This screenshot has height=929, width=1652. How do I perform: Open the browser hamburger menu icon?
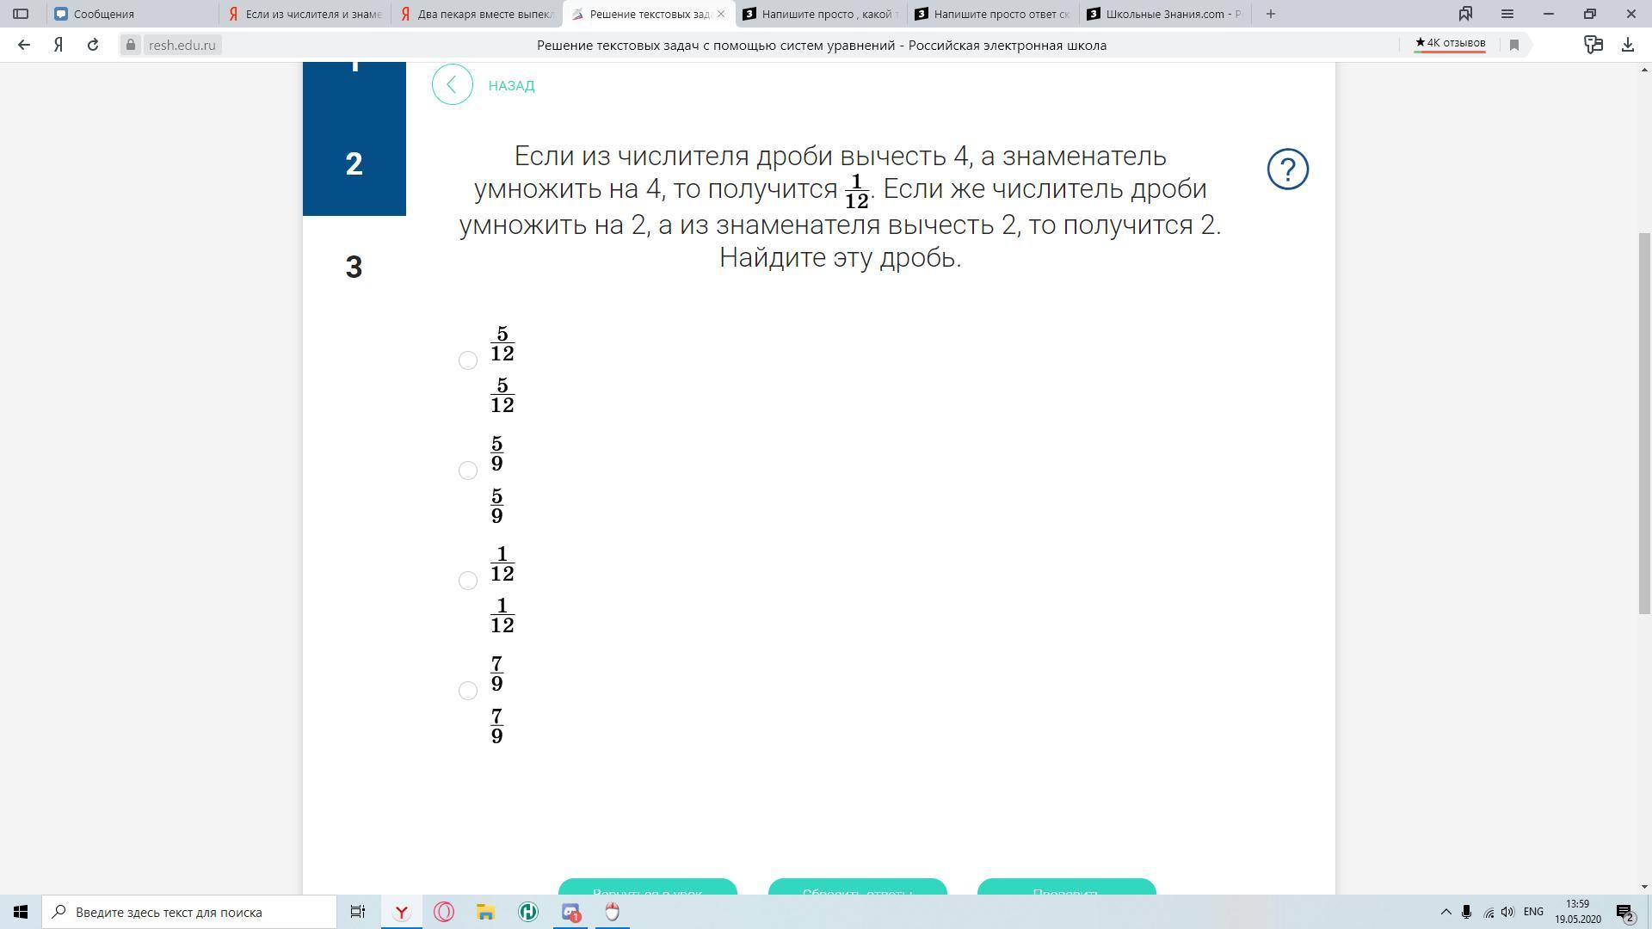coord(1507,14)
